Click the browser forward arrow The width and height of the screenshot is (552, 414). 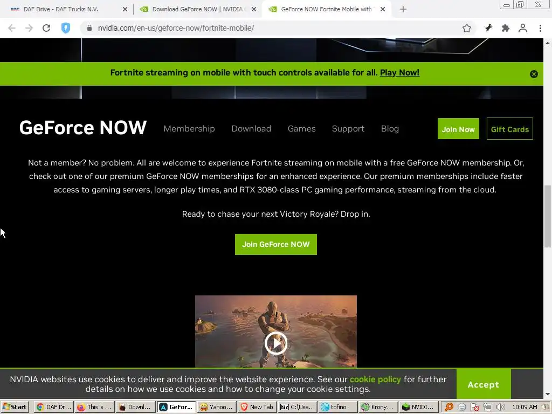29,28
